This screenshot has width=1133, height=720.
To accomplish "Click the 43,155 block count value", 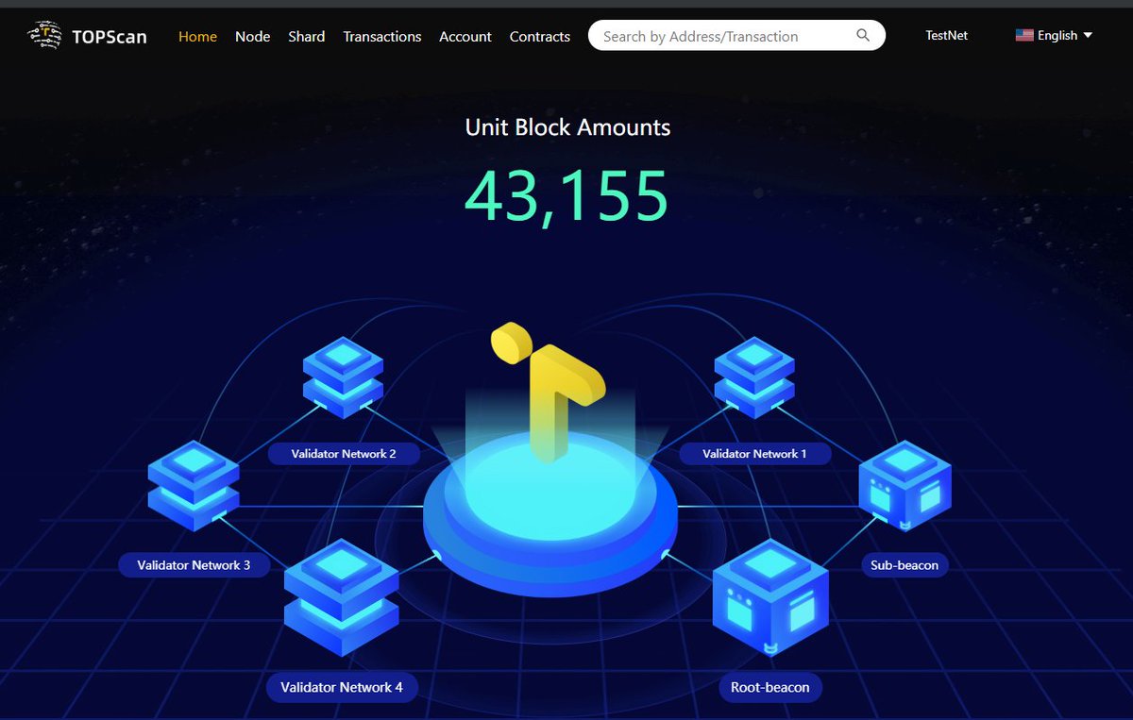I will [566, 196].
